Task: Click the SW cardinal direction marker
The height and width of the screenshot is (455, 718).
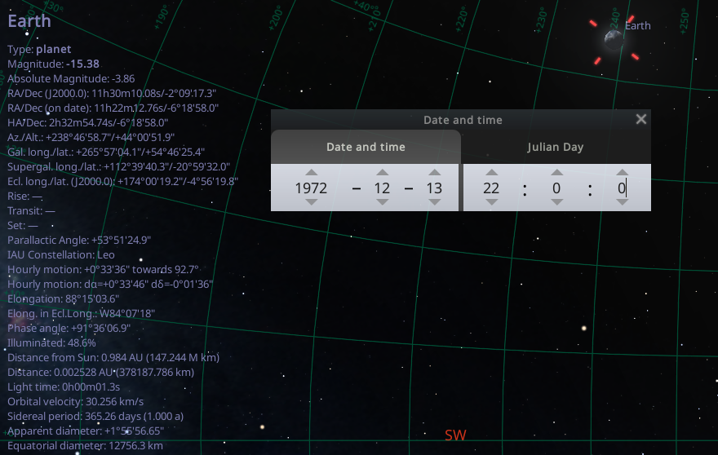Action: 455,435
